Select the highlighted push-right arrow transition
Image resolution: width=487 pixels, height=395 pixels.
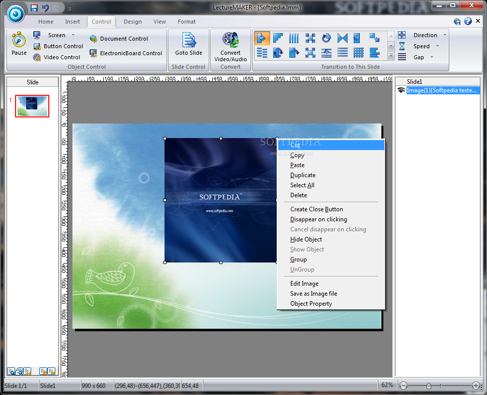[262, 38]
